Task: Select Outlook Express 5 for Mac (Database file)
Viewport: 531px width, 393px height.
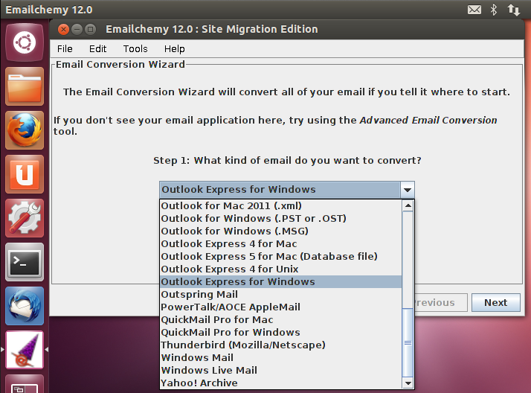Action: (x=280, y=257)
